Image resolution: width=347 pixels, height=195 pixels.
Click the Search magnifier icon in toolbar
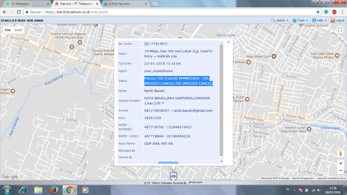[x=273, y=20]
